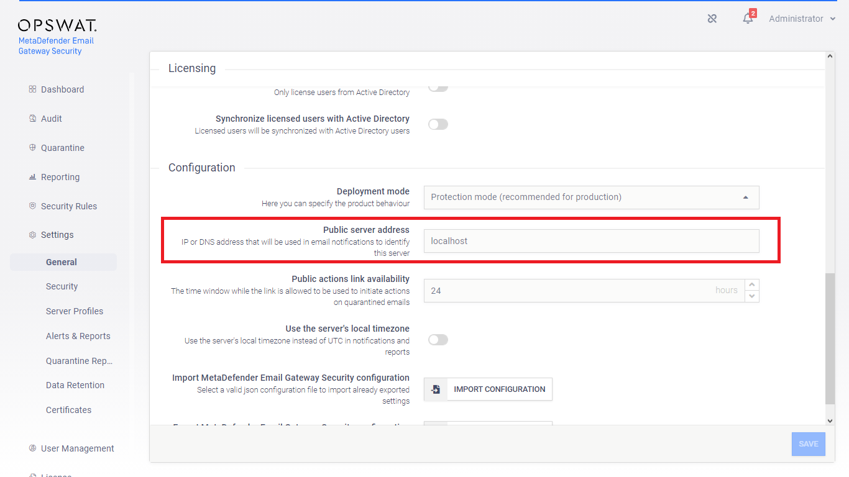Click the Security Rules shield icon
849x477 pixels.
pyautogui.click(x=32, y=206)
